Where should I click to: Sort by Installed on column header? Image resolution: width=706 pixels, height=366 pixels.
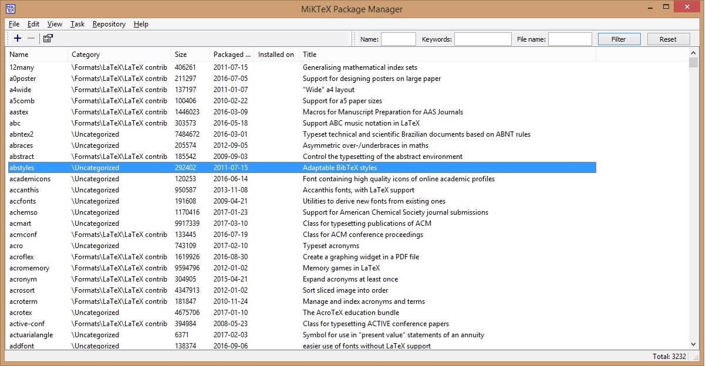coord(277,55)
